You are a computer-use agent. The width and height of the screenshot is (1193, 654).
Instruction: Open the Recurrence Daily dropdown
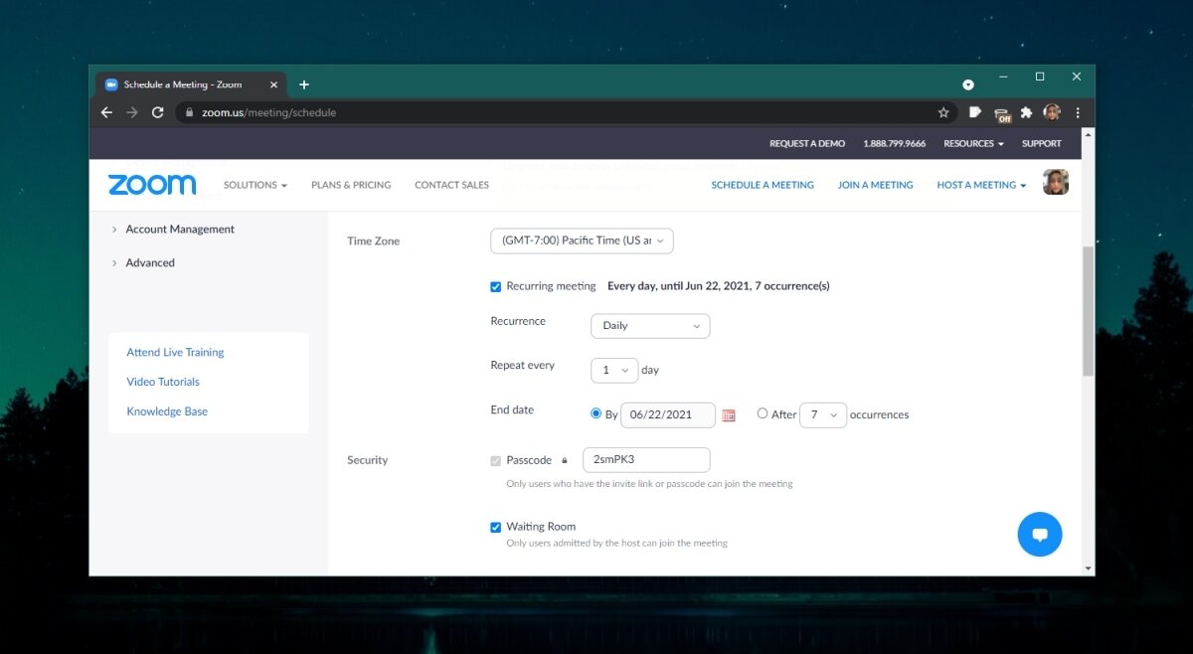pyautogui.click(x=650, y=326)
